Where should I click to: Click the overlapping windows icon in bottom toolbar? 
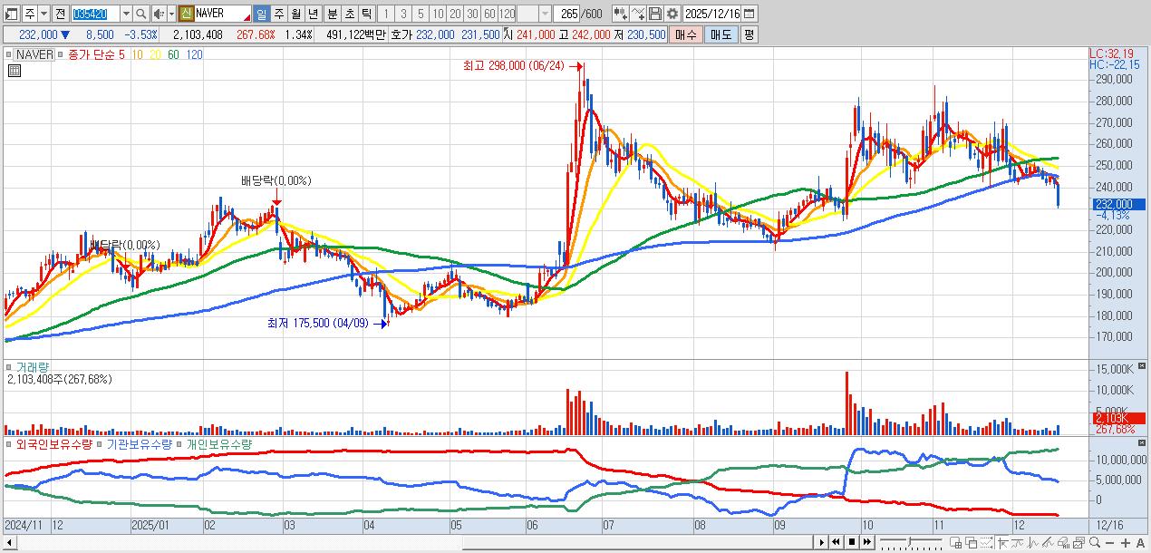coord(972,542)
